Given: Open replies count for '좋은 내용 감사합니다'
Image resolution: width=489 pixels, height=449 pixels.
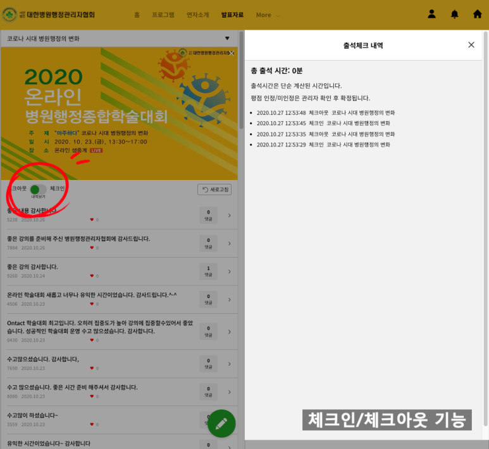Looking at the screenshot, I should (x=208, y=215).
